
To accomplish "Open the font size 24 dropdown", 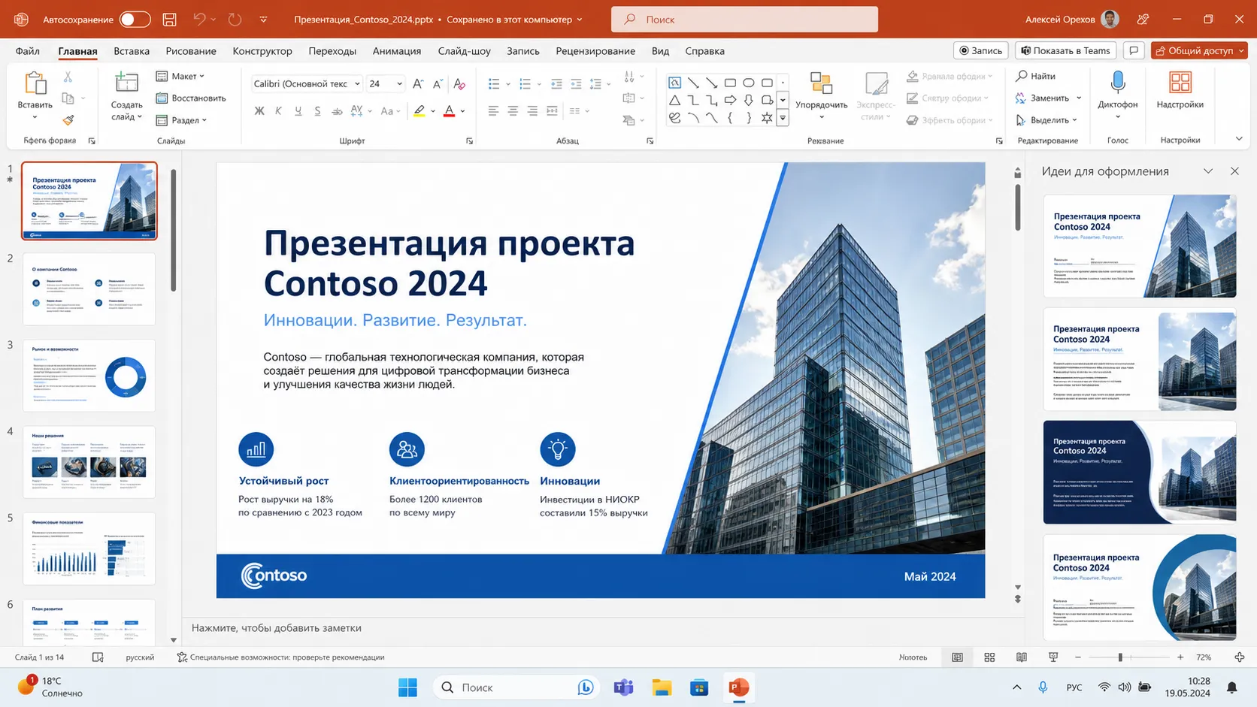I will coord(399,83).
